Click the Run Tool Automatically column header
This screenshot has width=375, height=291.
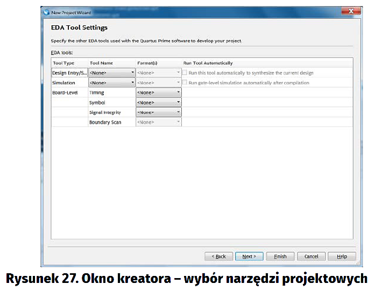[x=208, y=63]
